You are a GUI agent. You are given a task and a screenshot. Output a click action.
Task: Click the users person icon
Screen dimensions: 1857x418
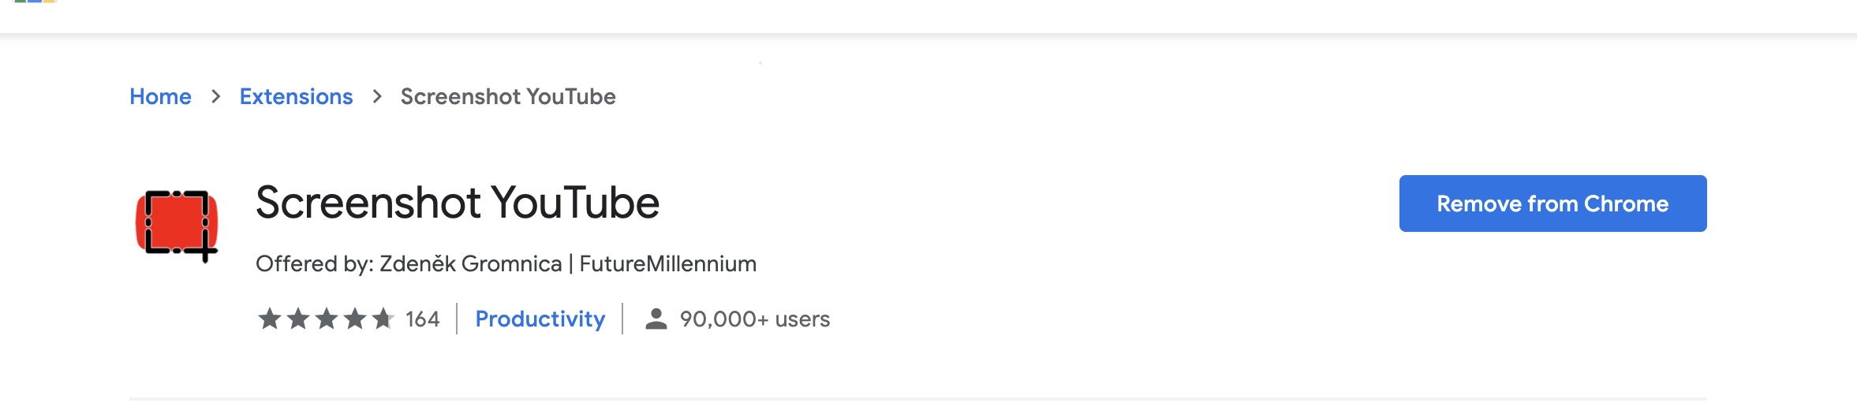(x=656, y=319)
